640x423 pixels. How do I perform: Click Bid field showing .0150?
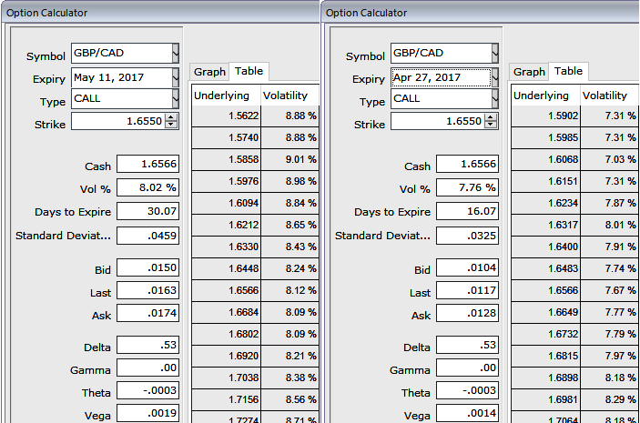click(147, 267)
